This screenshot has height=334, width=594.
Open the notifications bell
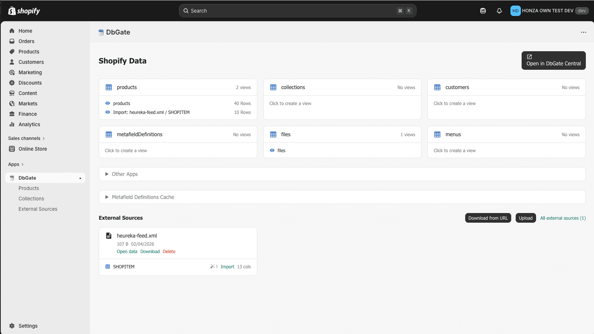click(499, 11)
